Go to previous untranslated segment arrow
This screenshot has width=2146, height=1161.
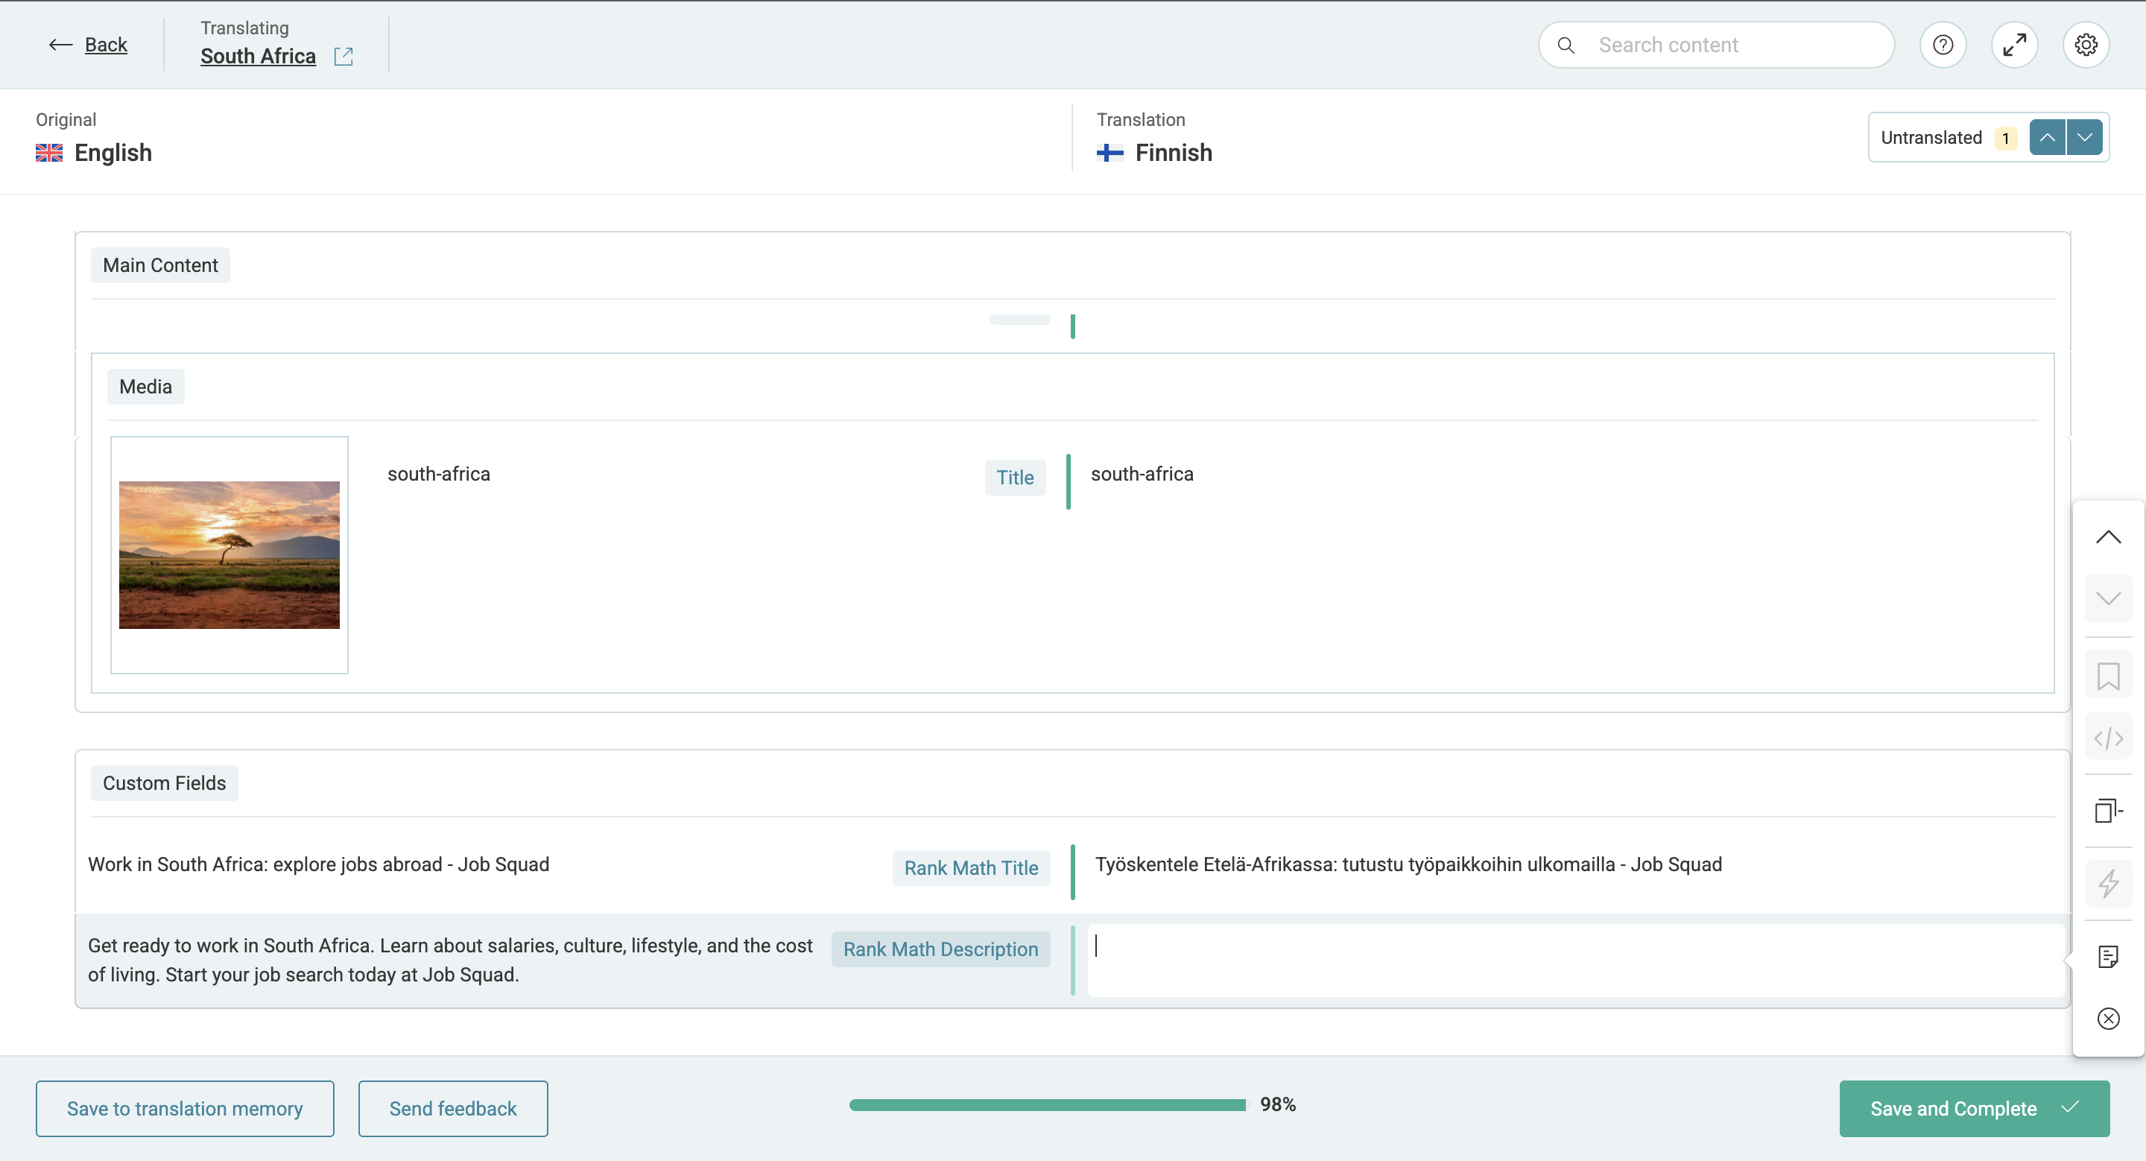[x=2047, y=137]
